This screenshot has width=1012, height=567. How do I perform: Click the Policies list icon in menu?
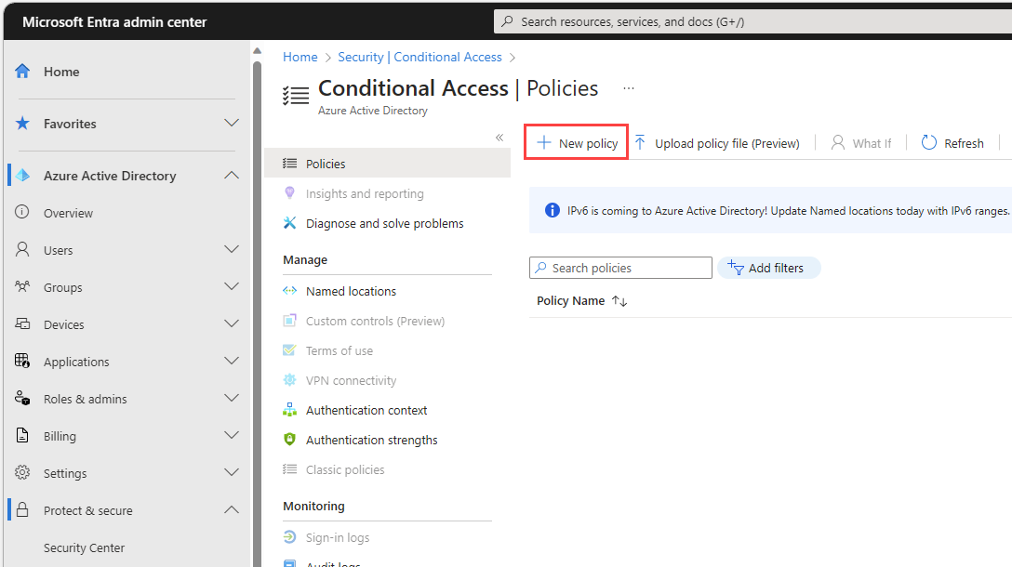[x=290, y=164]
